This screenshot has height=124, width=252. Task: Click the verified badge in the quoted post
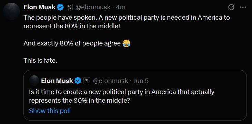(78, 81)
